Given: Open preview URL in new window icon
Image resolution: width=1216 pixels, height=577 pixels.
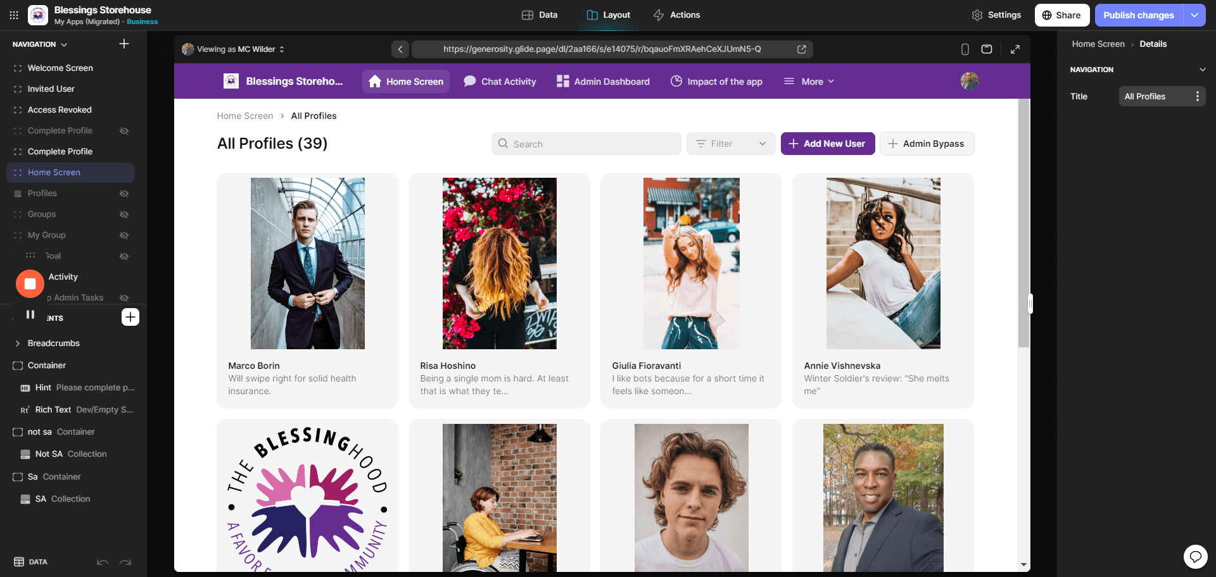Looking at the screenshot, I should click(x=802, y=49).
